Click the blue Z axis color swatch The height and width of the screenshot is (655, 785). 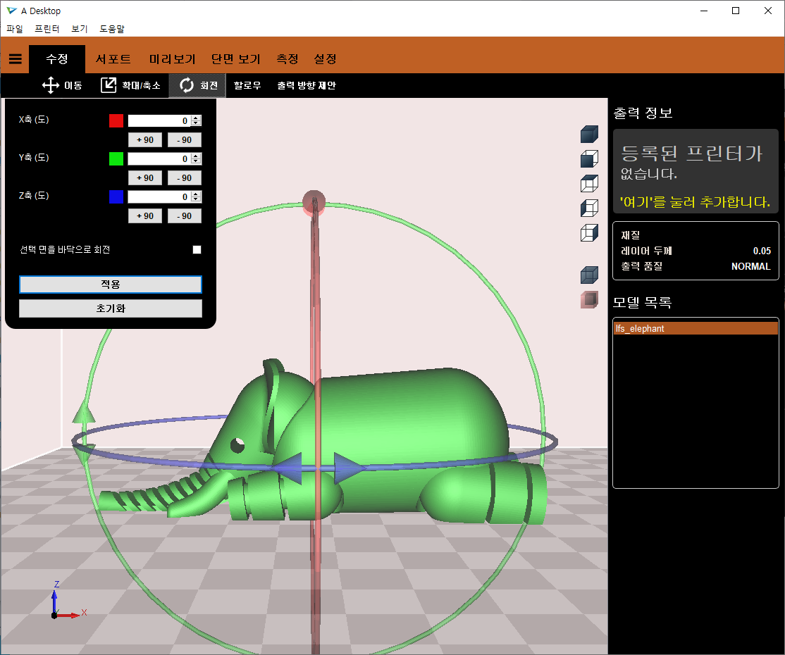[116, 196]
